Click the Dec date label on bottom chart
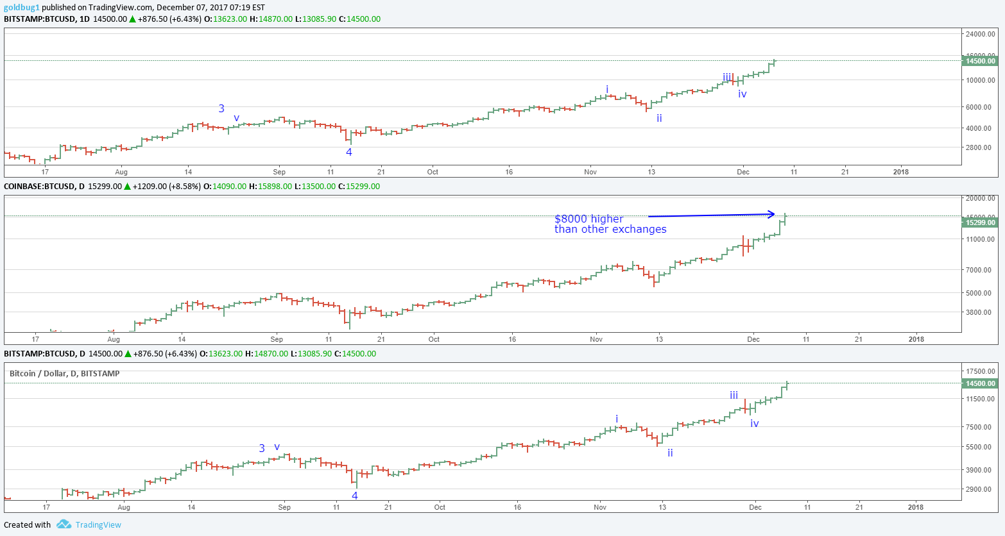 click(x=755, y=507)
